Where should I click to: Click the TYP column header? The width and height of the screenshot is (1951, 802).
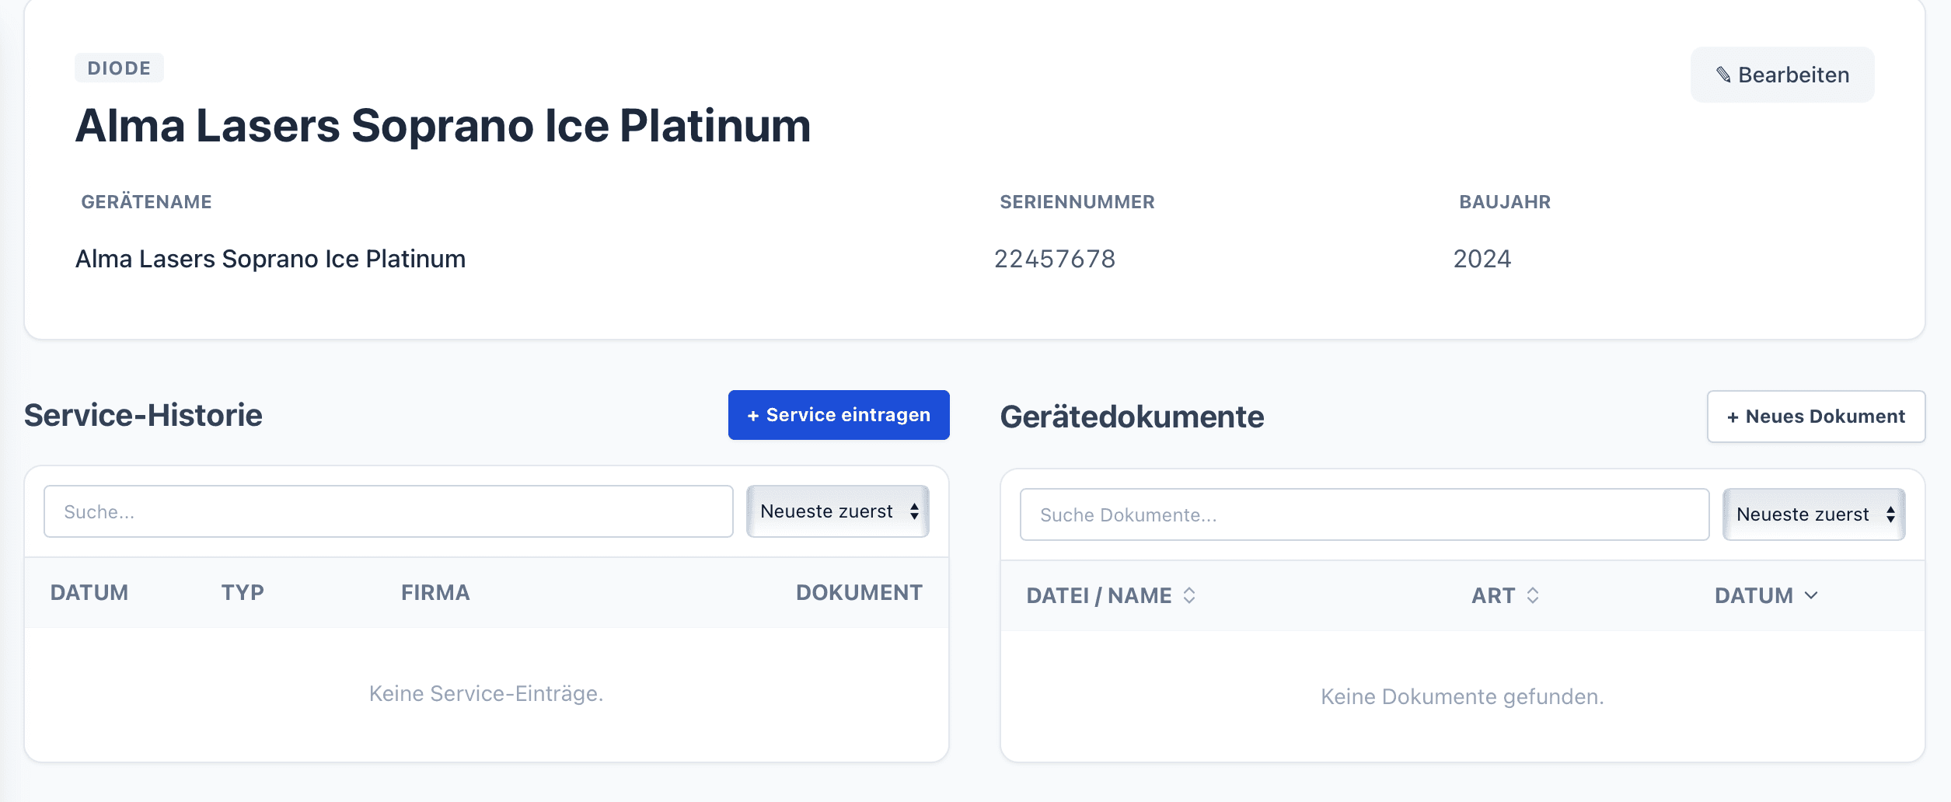pos(243,593)
